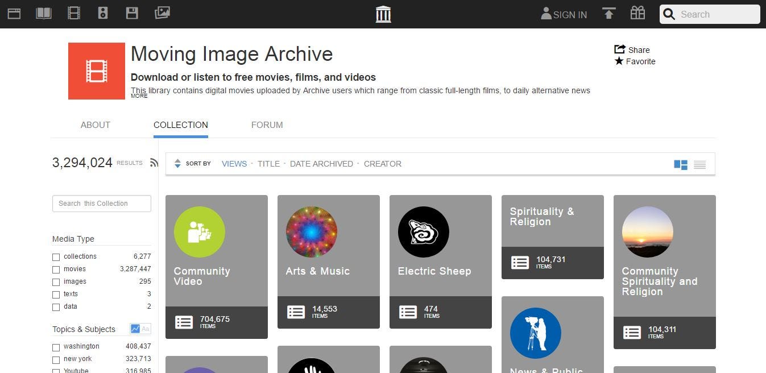Open the Software floppy disk icon
Screen dimensions: 766x373
[132, 13]
